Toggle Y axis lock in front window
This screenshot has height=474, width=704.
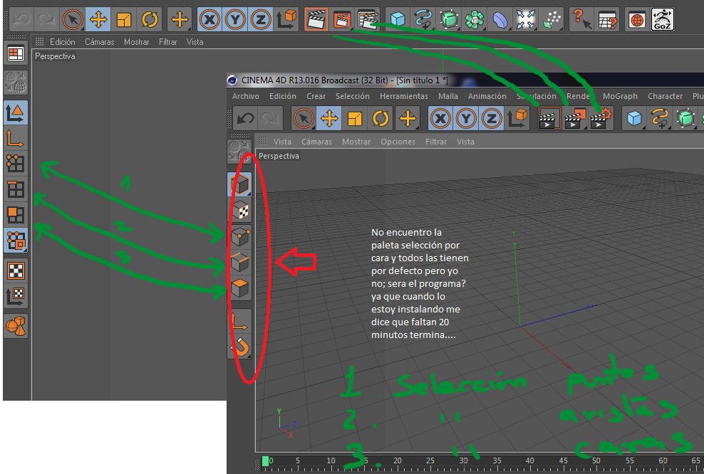pos(466,119)
